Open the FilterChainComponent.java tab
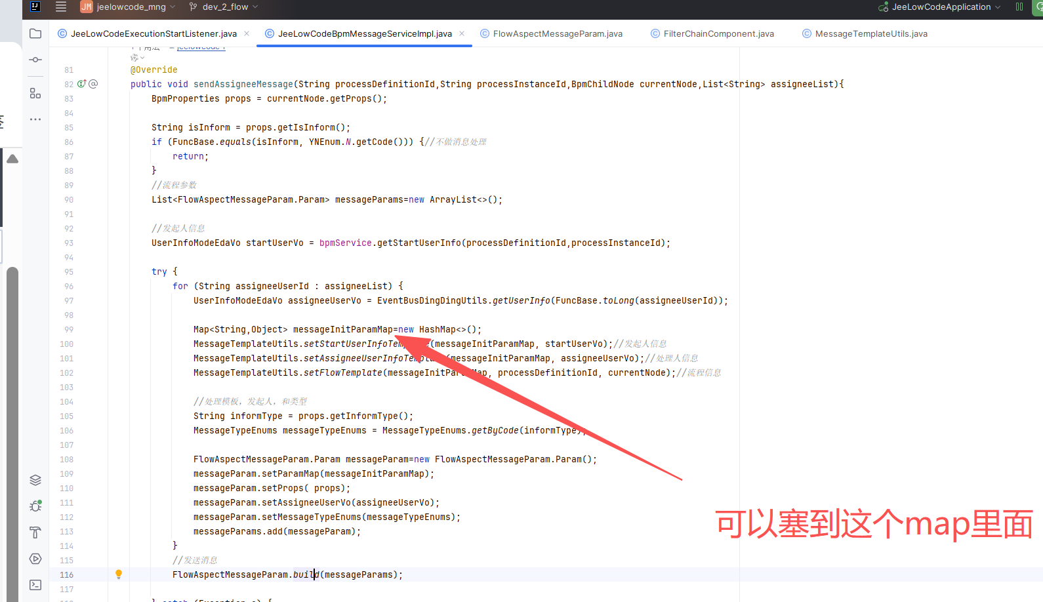This screenshot has width=1043, height=602. 718,33
